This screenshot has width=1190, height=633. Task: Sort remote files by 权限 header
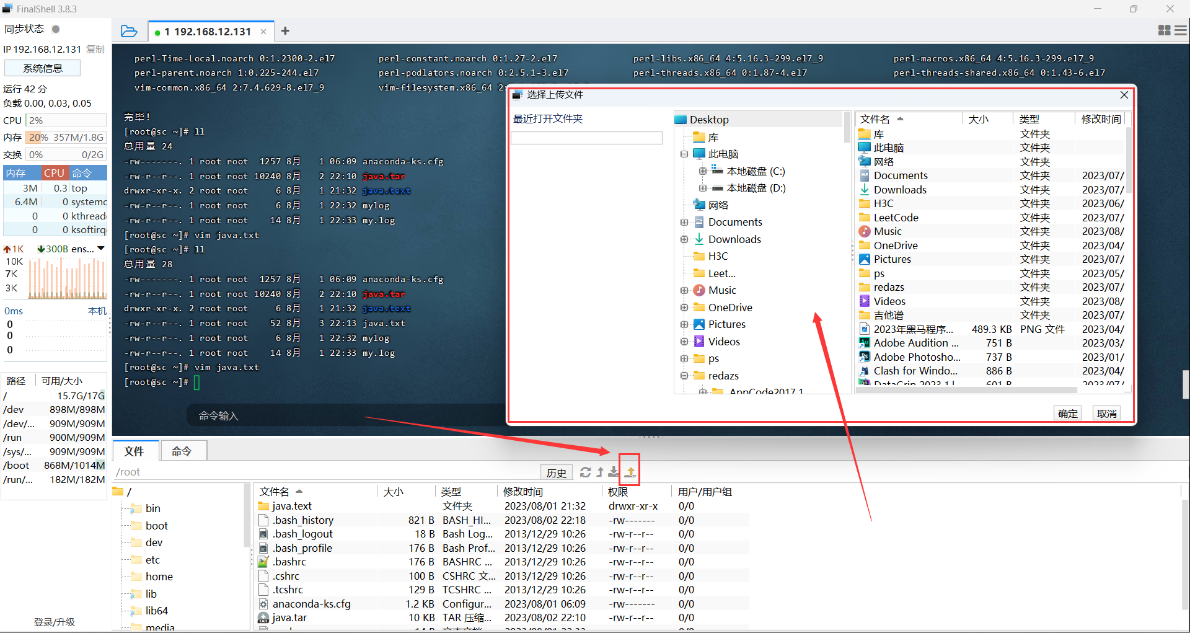pos(637,492)
